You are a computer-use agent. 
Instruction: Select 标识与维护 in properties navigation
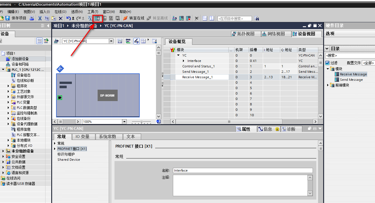[66, 154]
